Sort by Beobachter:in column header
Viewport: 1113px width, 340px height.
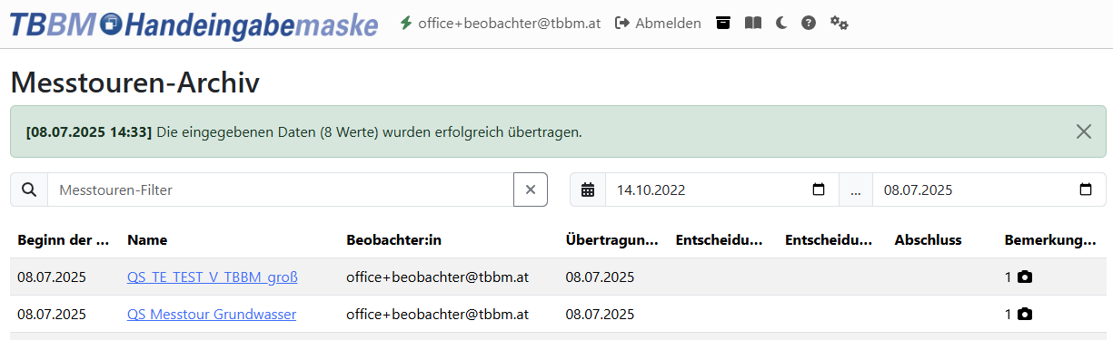393,240
